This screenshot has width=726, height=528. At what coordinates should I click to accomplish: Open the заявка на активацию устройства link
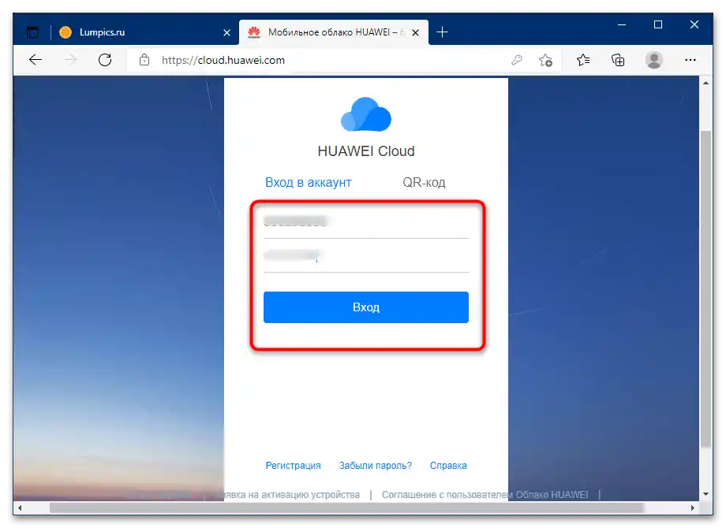(x=286, y=495)
